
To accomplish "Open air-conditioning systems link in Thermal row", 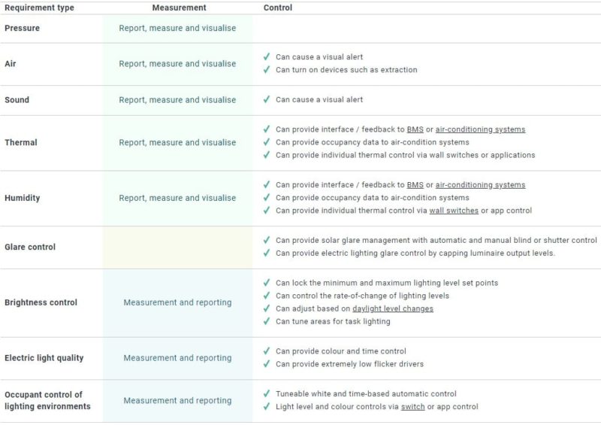I will (x=480, y=129).
